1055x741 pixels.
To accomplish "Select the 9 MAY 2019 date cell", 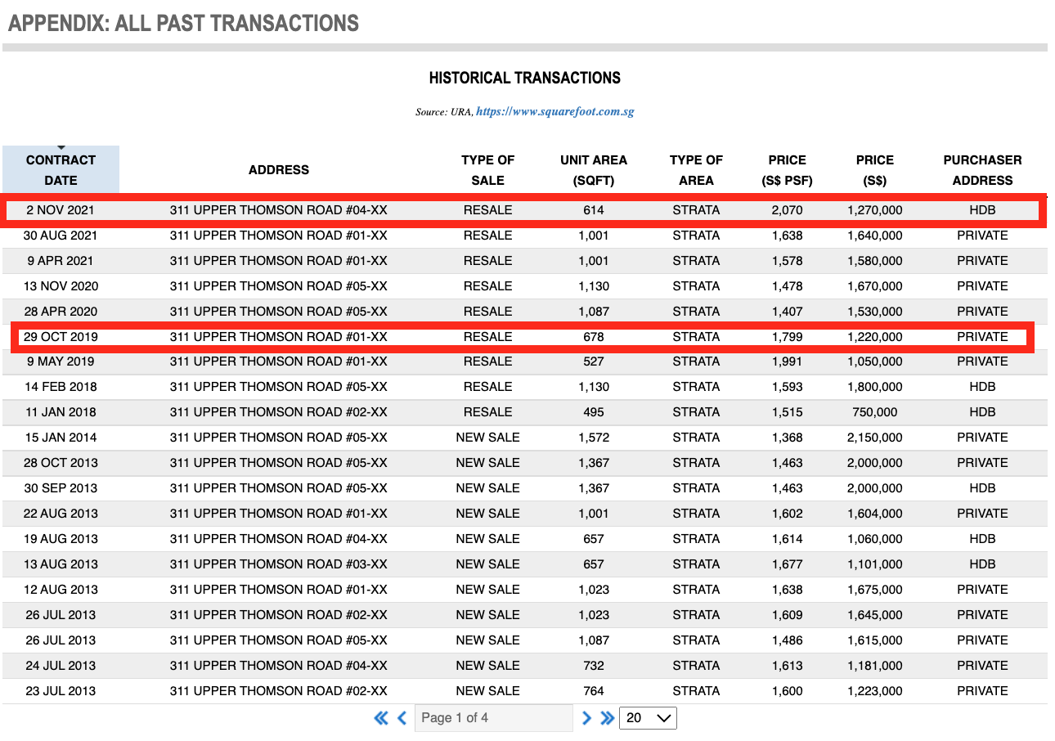I will [x=61, y=362].
